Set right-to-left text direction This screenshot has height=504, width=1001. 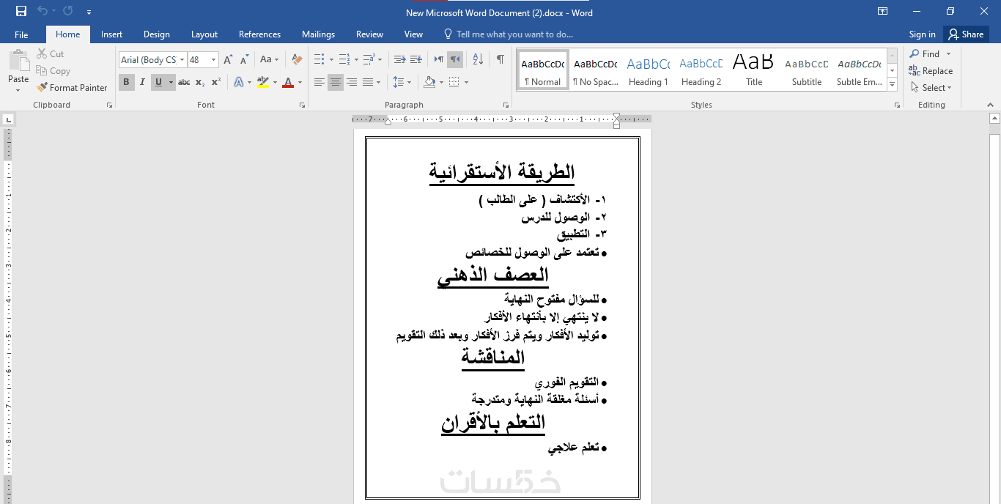point(455,59)
